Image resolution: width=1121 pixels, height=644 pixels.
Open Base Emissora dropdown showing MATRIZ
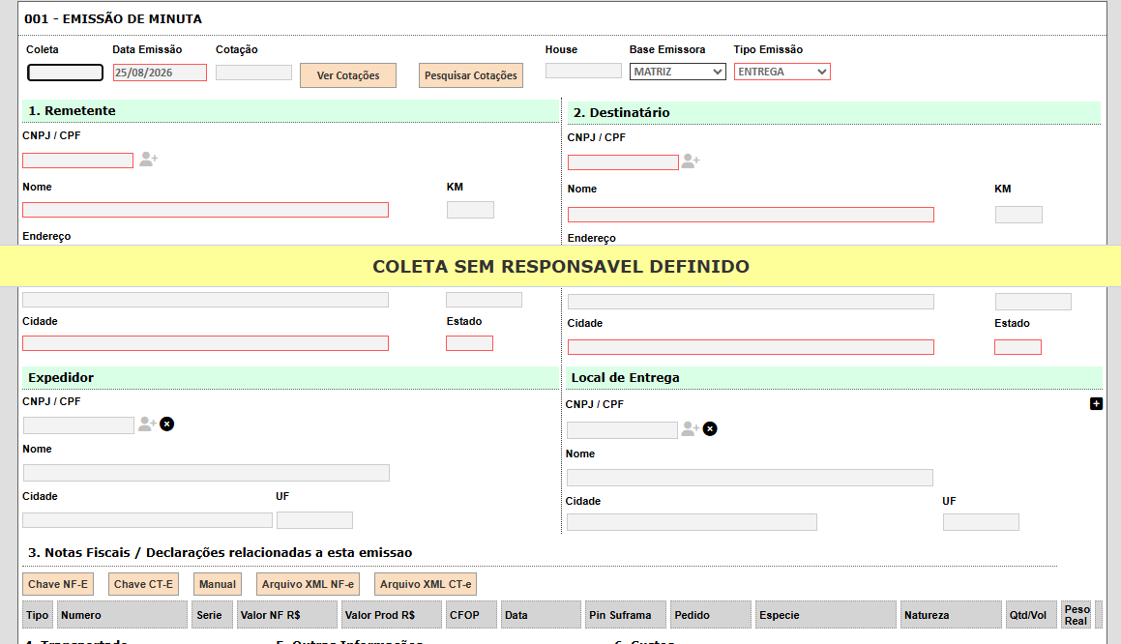tap(678, 72)
